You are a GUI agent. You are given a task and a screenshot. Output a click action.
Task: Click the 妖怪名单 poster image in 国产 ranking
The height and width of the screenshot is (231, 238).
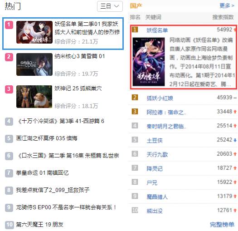tap(149, 62)
